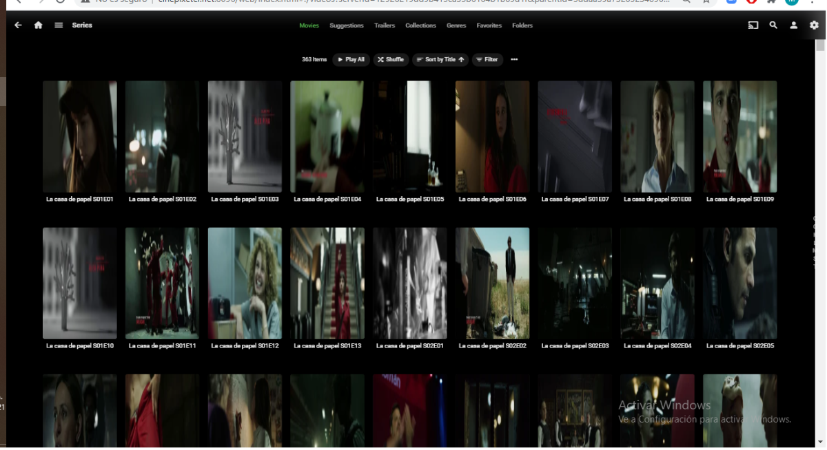Open the Home page icon

pyautogui.click(x=39, y=25)
